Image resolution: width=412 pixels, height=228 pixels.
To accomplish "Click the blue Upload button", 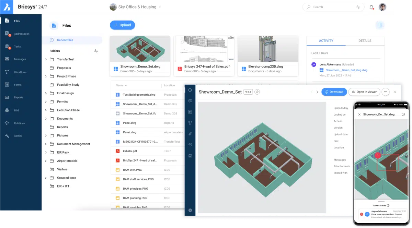I will (122, 25).
